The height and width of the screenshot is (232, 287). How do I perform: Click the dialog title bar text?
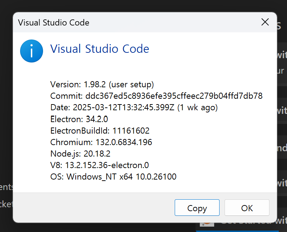coord(53,22)
